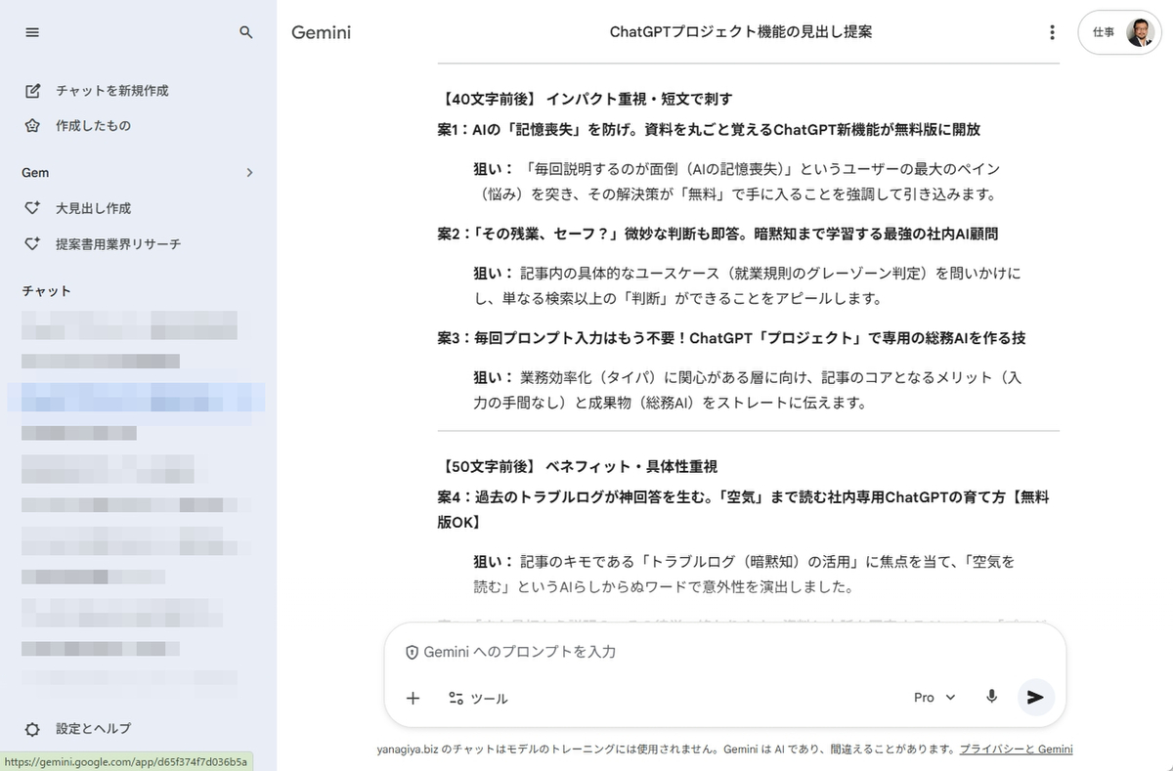Open the three-dot menu for this conversation
This screenshot has height=771, width=1173.
coord(1052,32)
